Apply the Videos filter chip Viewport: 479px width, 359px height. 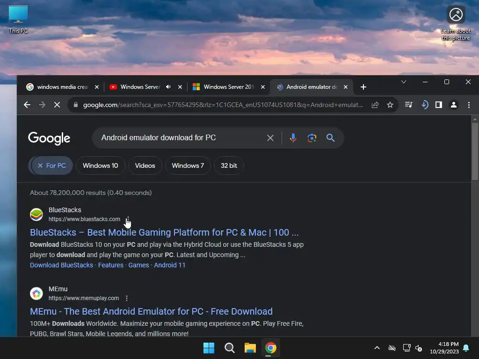pyautogui.click(x=145, y=165)
